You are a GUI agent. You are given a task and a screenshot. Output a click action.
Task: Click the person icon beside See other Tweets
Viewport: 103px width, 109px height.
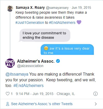(7, 104)
